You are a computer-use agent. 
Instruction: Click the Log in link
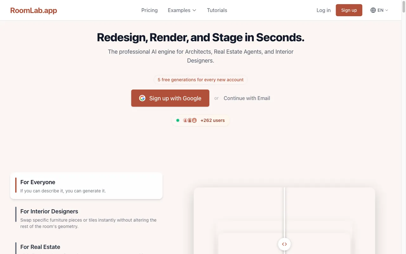(x=324, y=10)
